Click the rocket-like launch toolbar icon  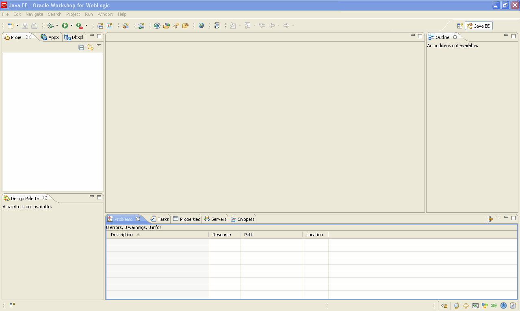[176, 26]
